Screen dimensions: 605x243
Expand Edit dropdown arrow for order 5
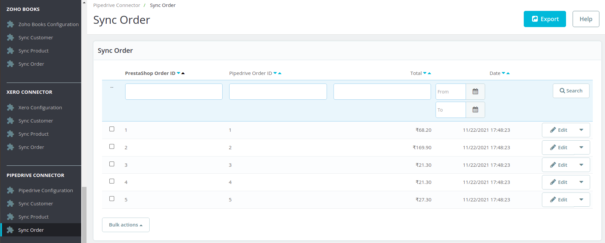[x=582, y=199]
